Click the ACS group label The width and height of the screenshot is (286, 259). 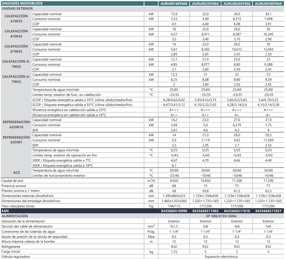point(16,172)
